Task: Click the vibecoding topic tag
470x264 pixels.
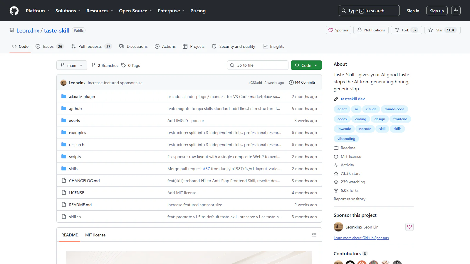Action: pos(346,139)
